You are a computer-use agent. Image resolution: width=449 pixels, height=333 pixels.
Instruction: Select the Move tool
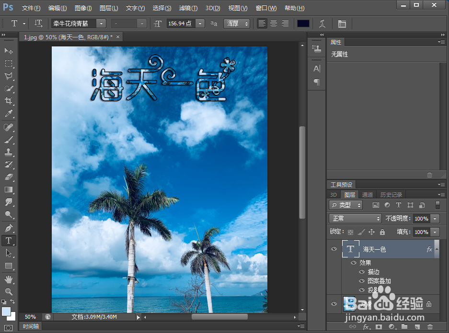(x=8, y=50)
